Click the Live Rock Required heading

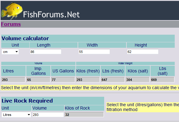27,101
